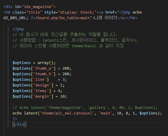Click the /board.php?bo_table=main URL text
The width and height of the screenshot is (168, 136).
tap(64, 18)
